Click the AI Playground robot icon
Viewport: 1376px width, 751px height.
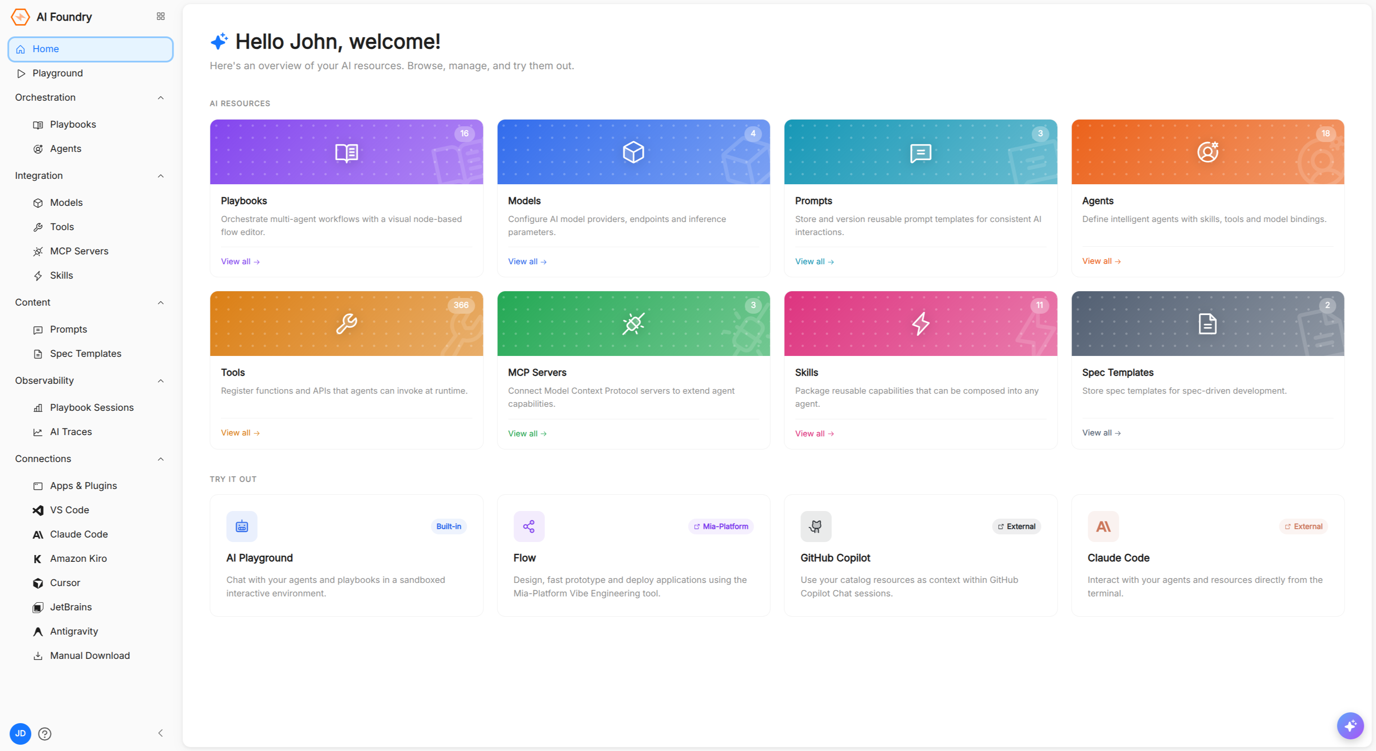point(241,526)
